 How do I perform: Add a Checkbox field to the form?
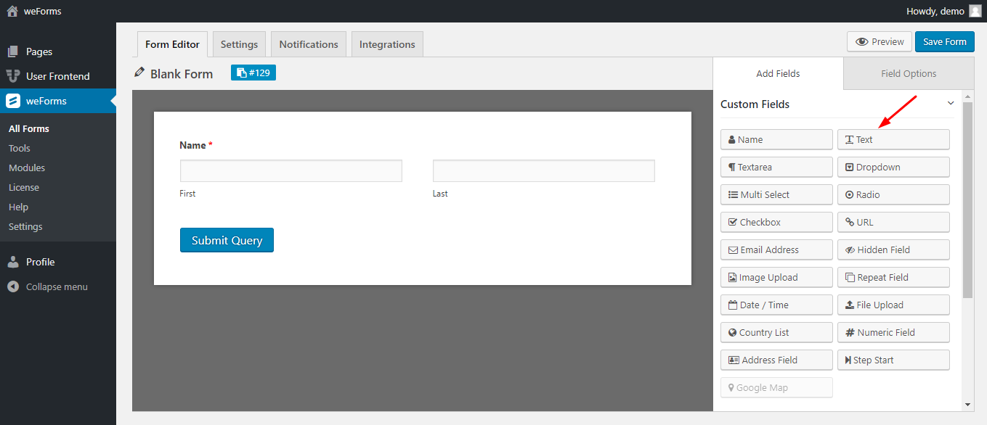click(x=776, y=222)
